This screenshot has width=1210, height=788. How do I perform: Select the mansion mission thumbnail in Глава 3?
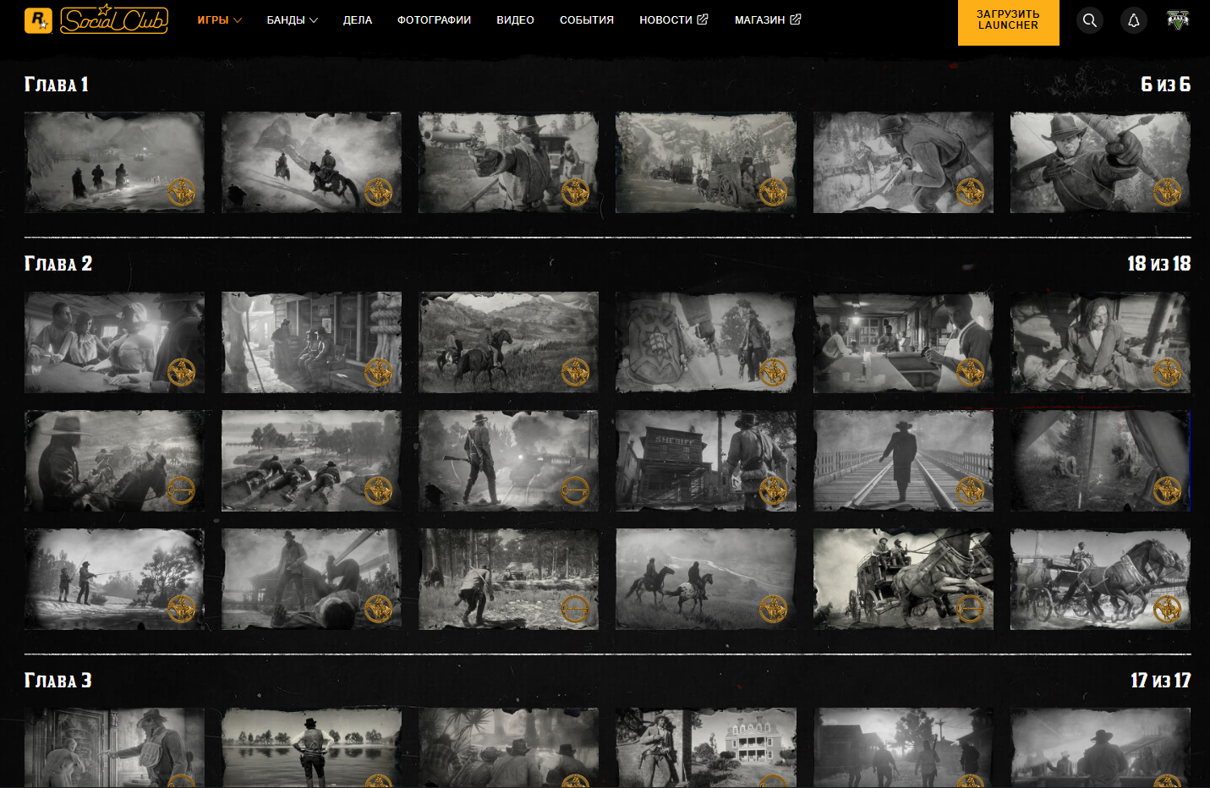click(705, 748)
